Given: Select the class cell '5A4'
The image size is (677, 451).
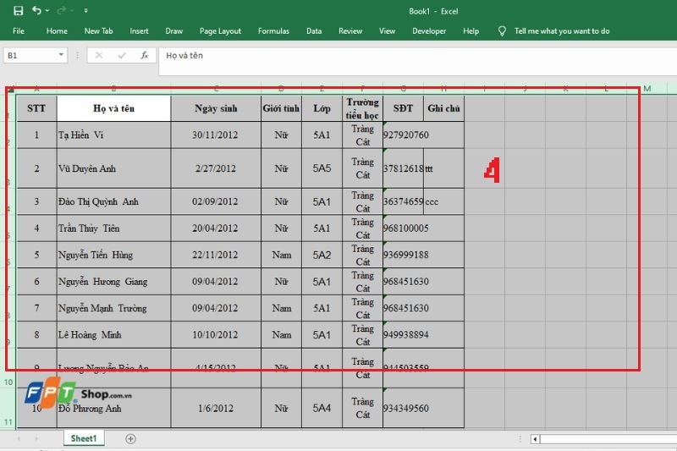Looking at the screenshot, I should 322,408.
